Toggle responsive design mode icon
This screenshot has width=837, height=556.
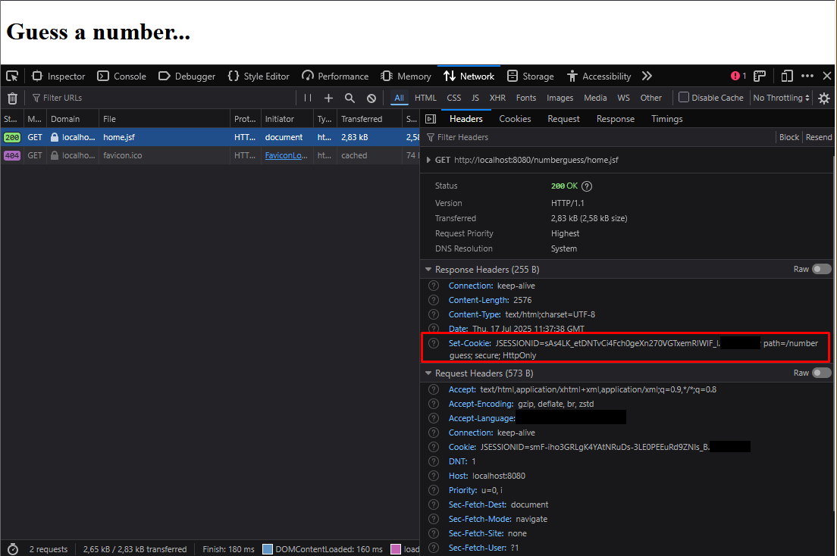pyautogui.click(x=787, y=76)
